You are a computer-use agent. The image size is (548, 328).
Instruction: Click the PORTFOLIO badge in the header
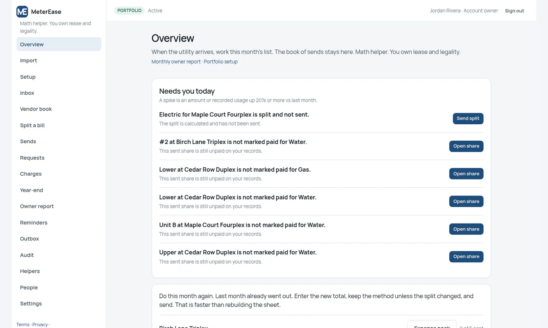click(x=129, y=10)
